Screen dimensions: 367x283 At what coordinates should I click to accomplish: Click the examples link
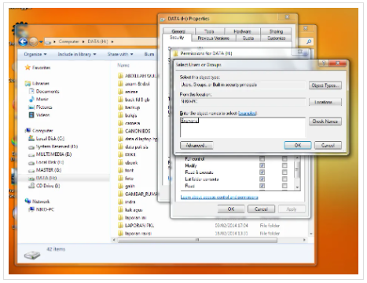(247, 114)
